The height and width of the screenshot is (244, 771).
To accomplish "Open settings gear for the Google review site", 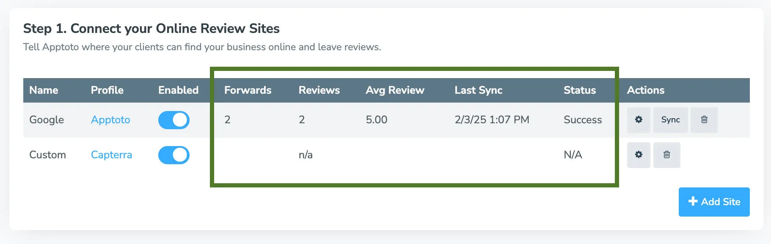I will click(639, 120).
